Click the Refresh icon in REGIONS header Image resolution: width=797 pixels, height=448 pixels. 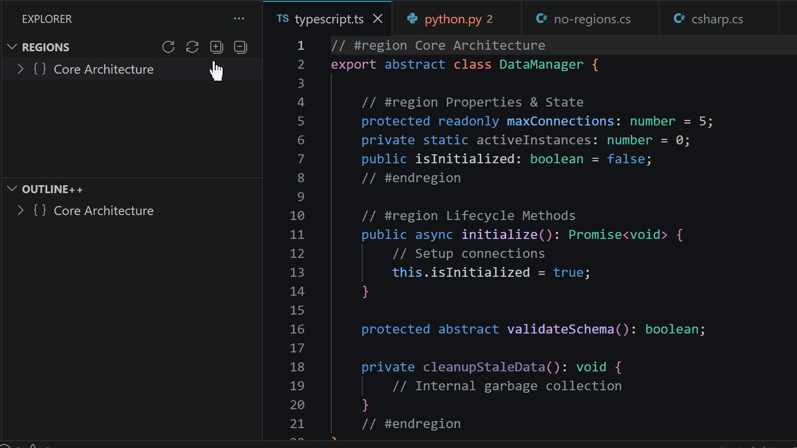coord(168,47)
